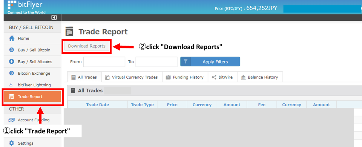Click the To date input field
The image size is (362, 147).
click(157, 62)
